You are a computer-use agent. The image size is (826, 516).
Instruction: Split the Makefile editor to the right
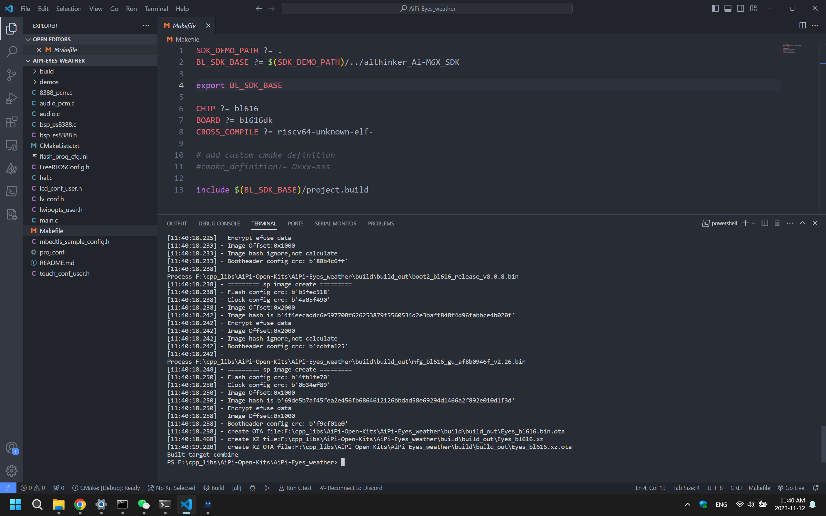point(802,25)
